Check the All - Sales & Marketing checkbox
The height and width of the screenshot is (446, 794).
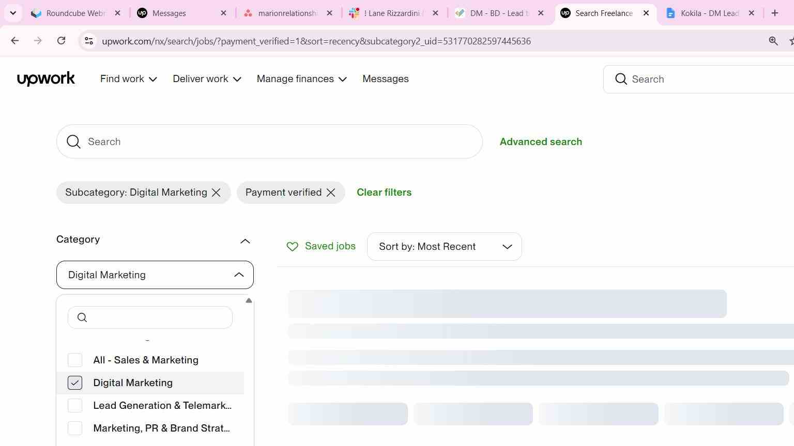(75, 360)
